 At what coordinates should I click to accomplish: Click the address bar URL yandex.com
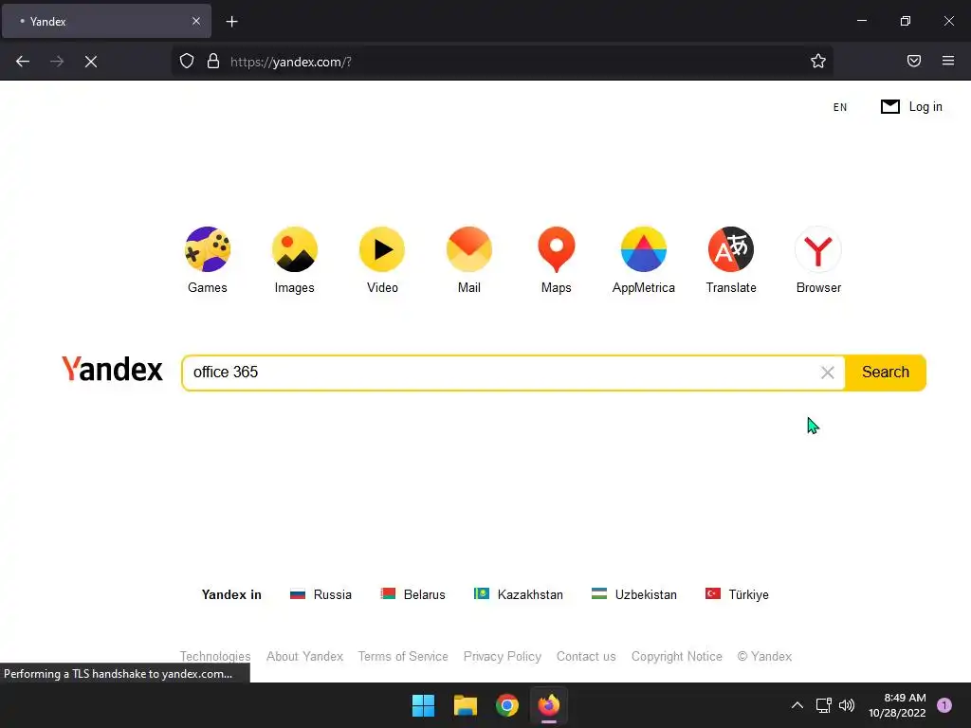291,62
